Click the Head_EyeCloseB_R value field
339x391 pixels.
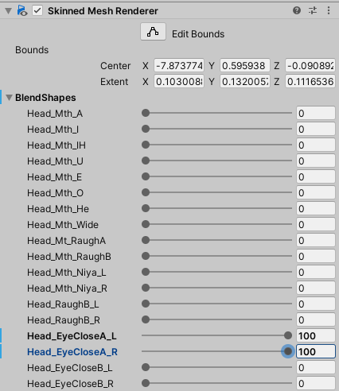pos(316,383)
